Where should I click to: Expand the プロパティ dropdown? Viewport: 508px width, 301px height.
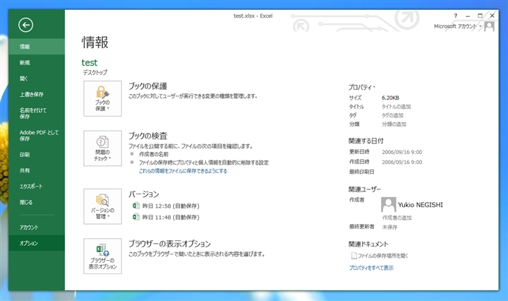click(x=361, y=87)
